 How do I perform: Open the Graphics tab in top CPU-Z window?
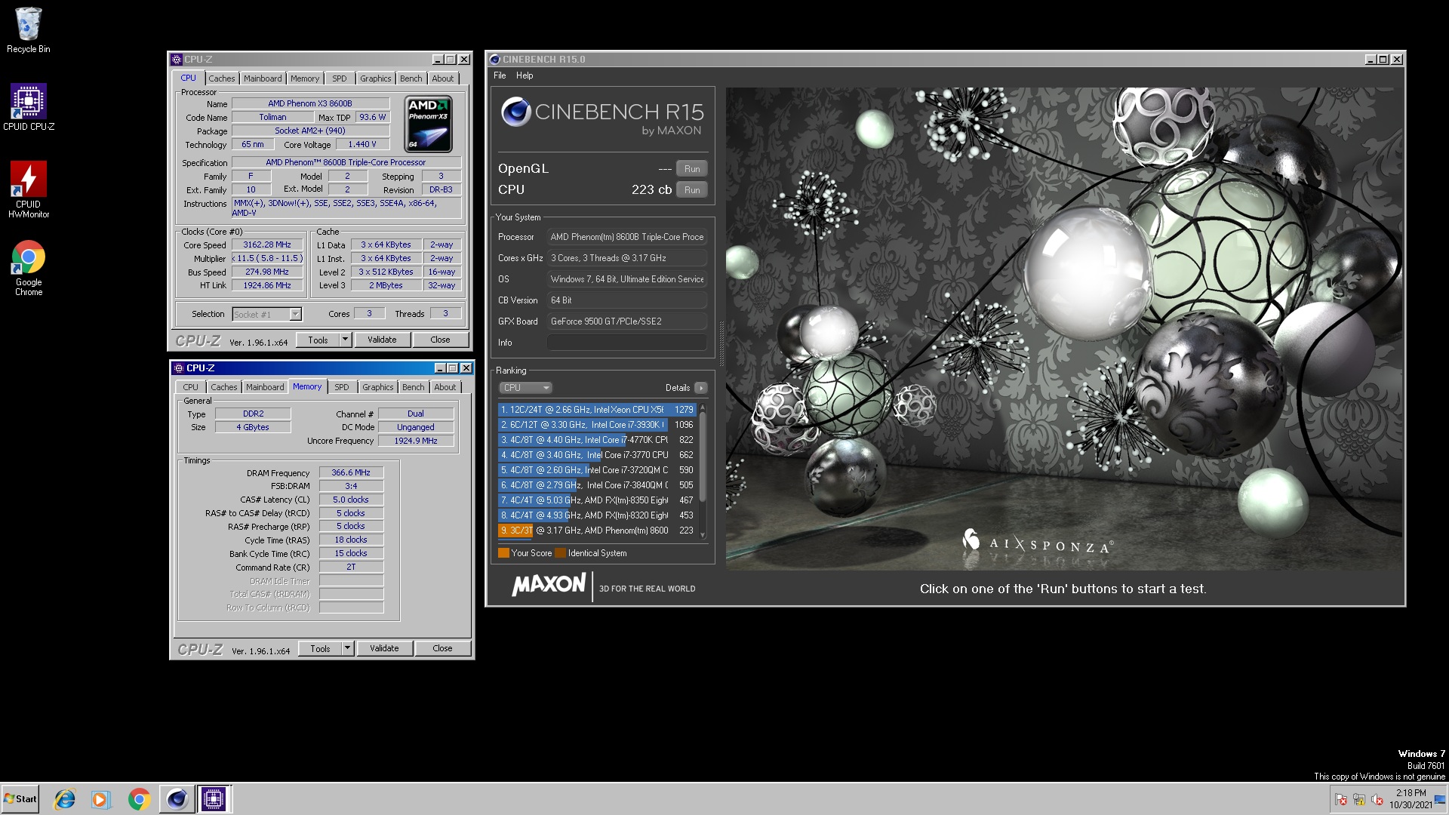coord(375,78)
